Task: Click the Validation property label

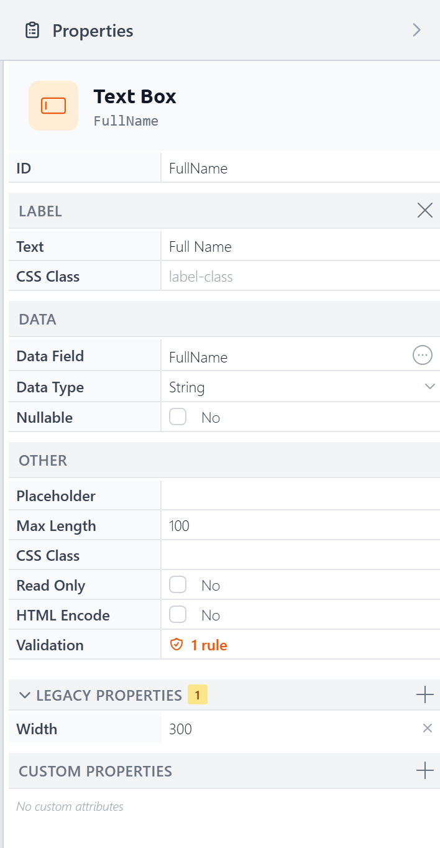Action: tap(50, 645)
